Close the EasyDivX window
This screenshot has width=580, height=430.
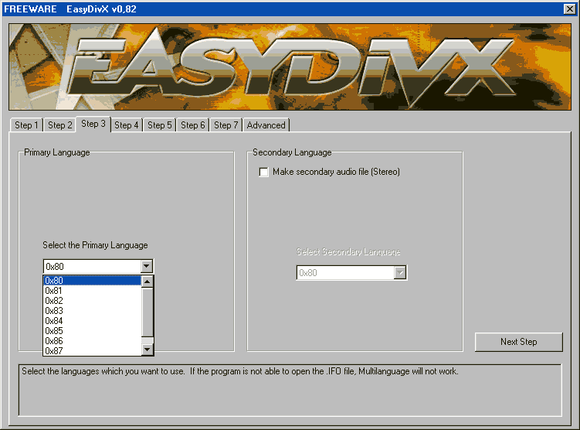coord(570,9)
